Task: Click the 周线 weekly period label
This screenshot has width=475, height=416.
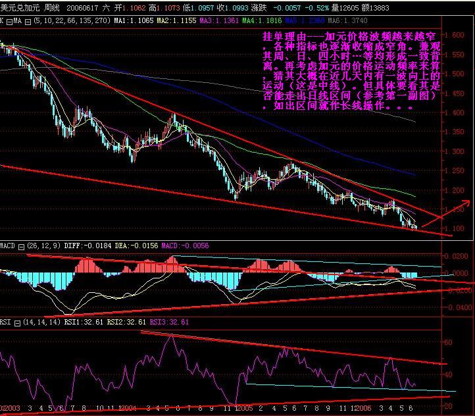Action: [x=52, y=8]
